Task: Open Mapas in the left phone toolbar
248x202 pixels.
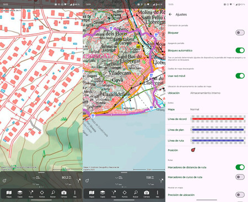Action: coord(9,194)
